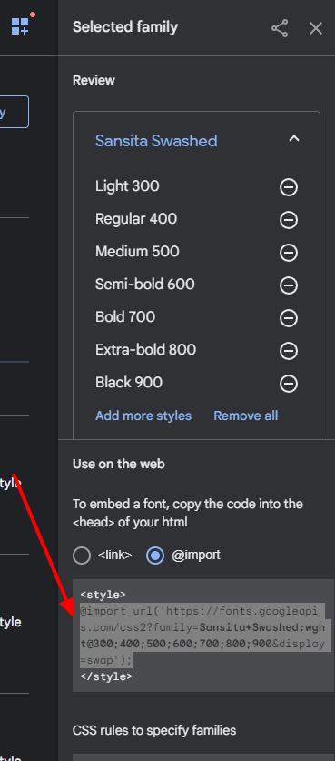
Task: Select the @import radio option
Action: [155, 556]
